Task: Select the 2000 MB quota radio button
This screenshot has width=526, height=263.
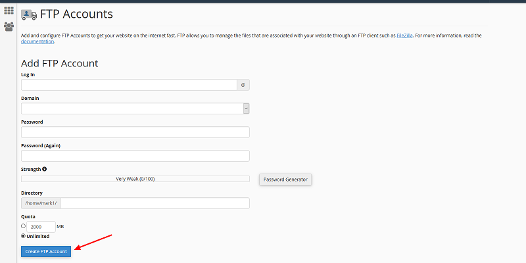Action: (24, 226)
